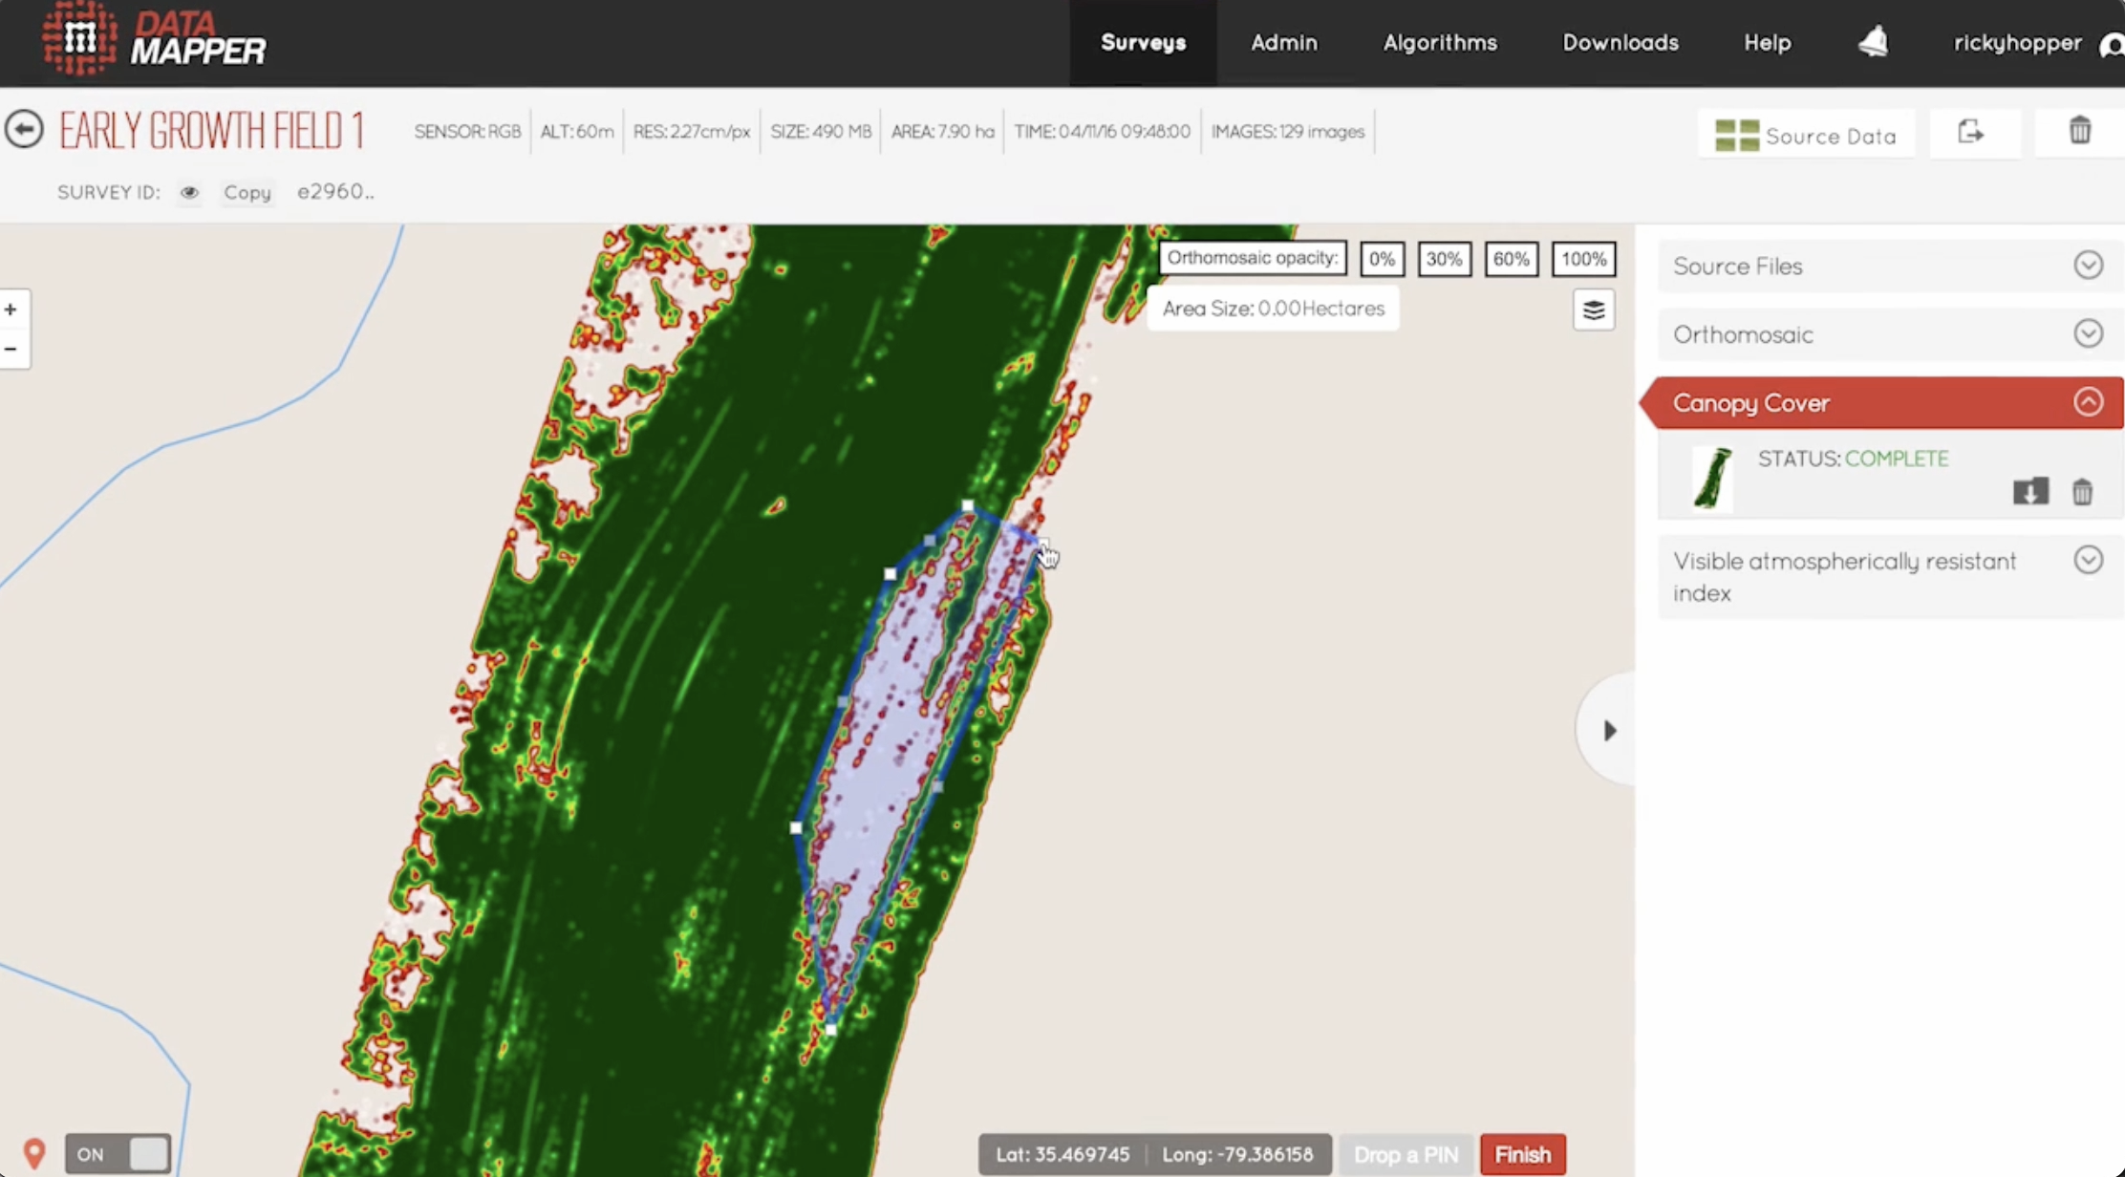This screenshot has width=2125, height=1177.
Task: Open the Algorithms menu
Action: 1440,43
